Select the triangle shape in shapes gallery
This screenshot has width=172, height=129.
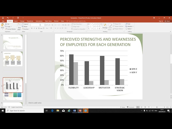pyautogui.click(x=89, y=26)
